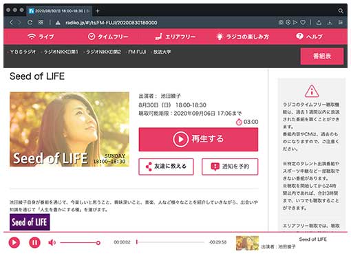Click the elapsed time 00:00:02

tap(122, 242)
